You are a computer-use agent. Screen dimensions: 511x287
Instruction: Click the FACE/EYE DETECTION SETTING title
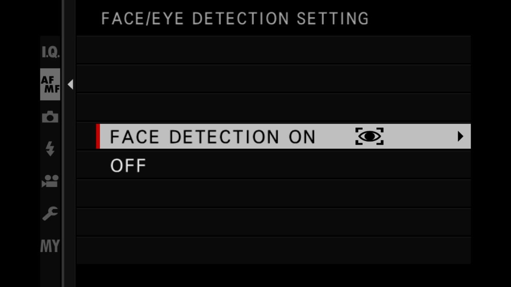[x=235, y=18]
